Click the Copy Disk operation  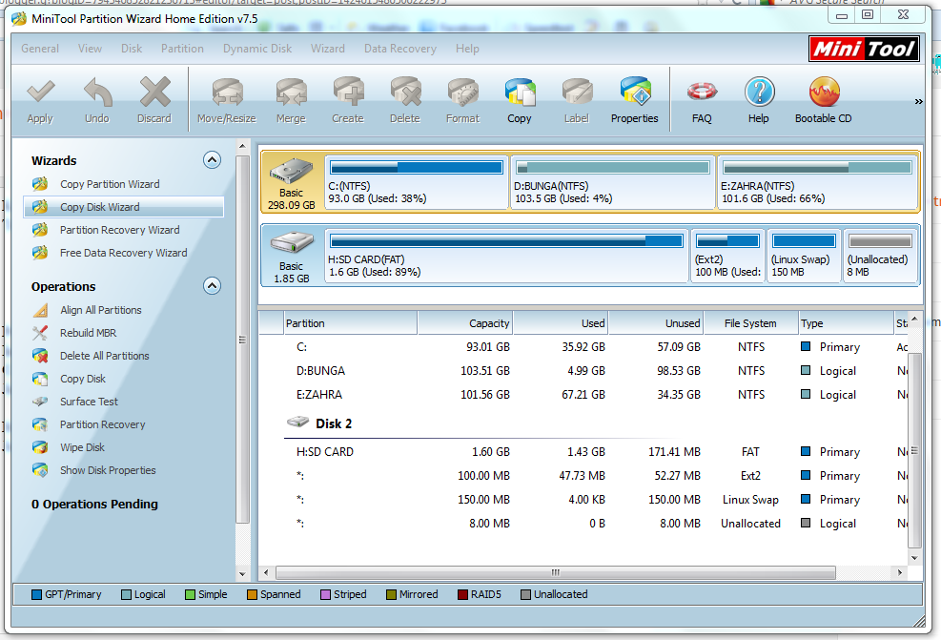[x=83, y=379]
